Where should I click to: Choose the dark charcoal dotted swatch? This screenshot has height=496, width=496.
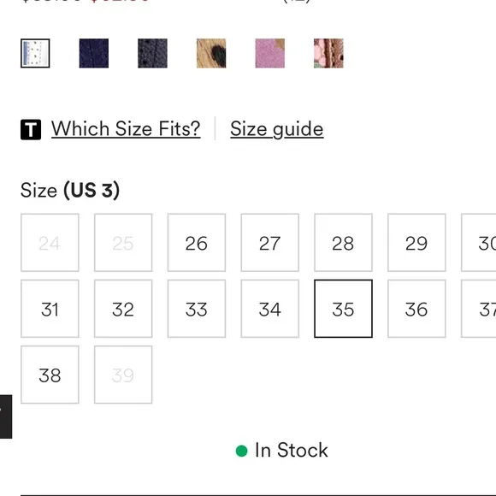click(x=152, y=53)
